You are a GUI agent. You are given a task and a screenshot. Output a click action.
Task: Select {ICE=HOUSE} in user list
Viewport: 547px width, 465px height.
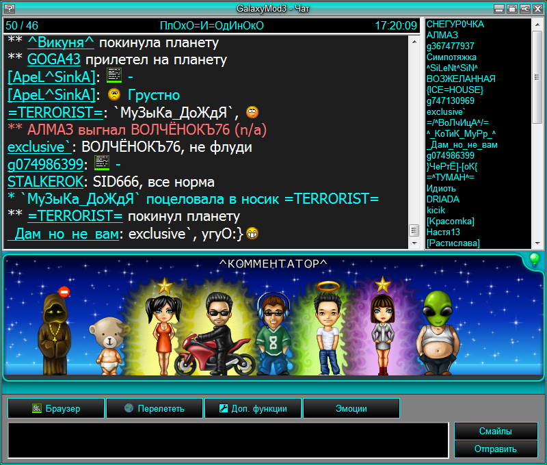[x=455, y=90]
